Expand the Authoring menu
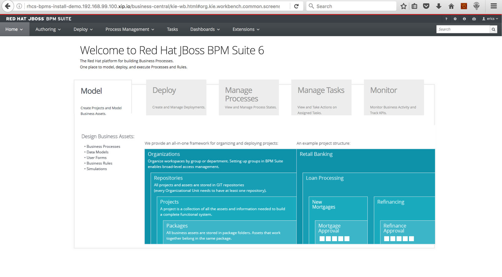This screenshot has height=277, width=502. 48,29
